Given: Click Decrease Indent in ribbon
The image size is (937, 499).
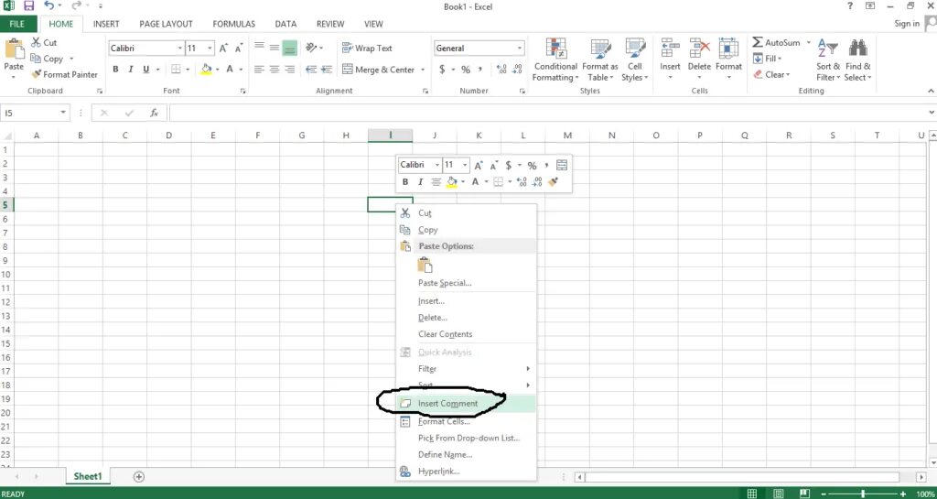Looking at the screenshot, I should [x=311, y=70].
